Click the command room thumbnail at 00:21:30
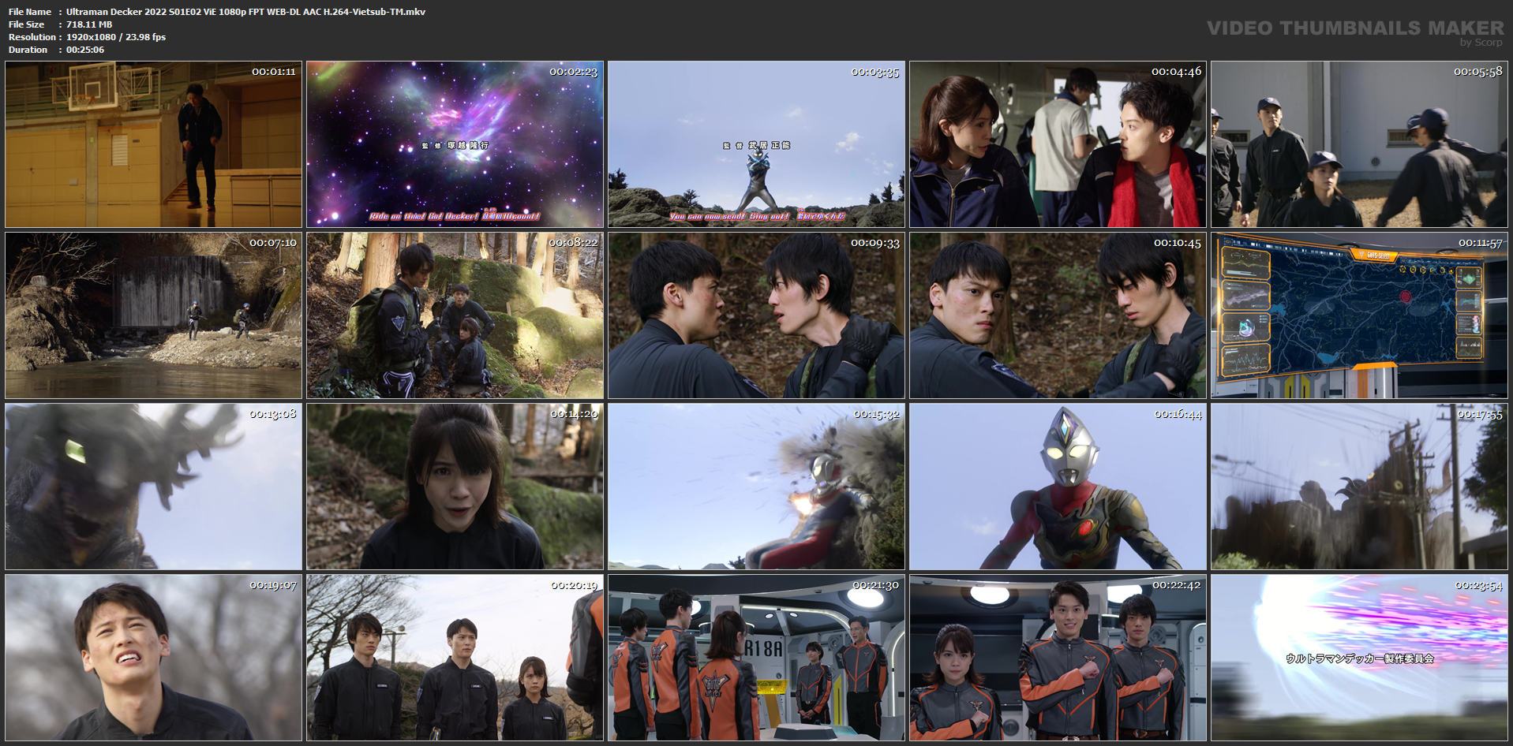 pos(757,658)
